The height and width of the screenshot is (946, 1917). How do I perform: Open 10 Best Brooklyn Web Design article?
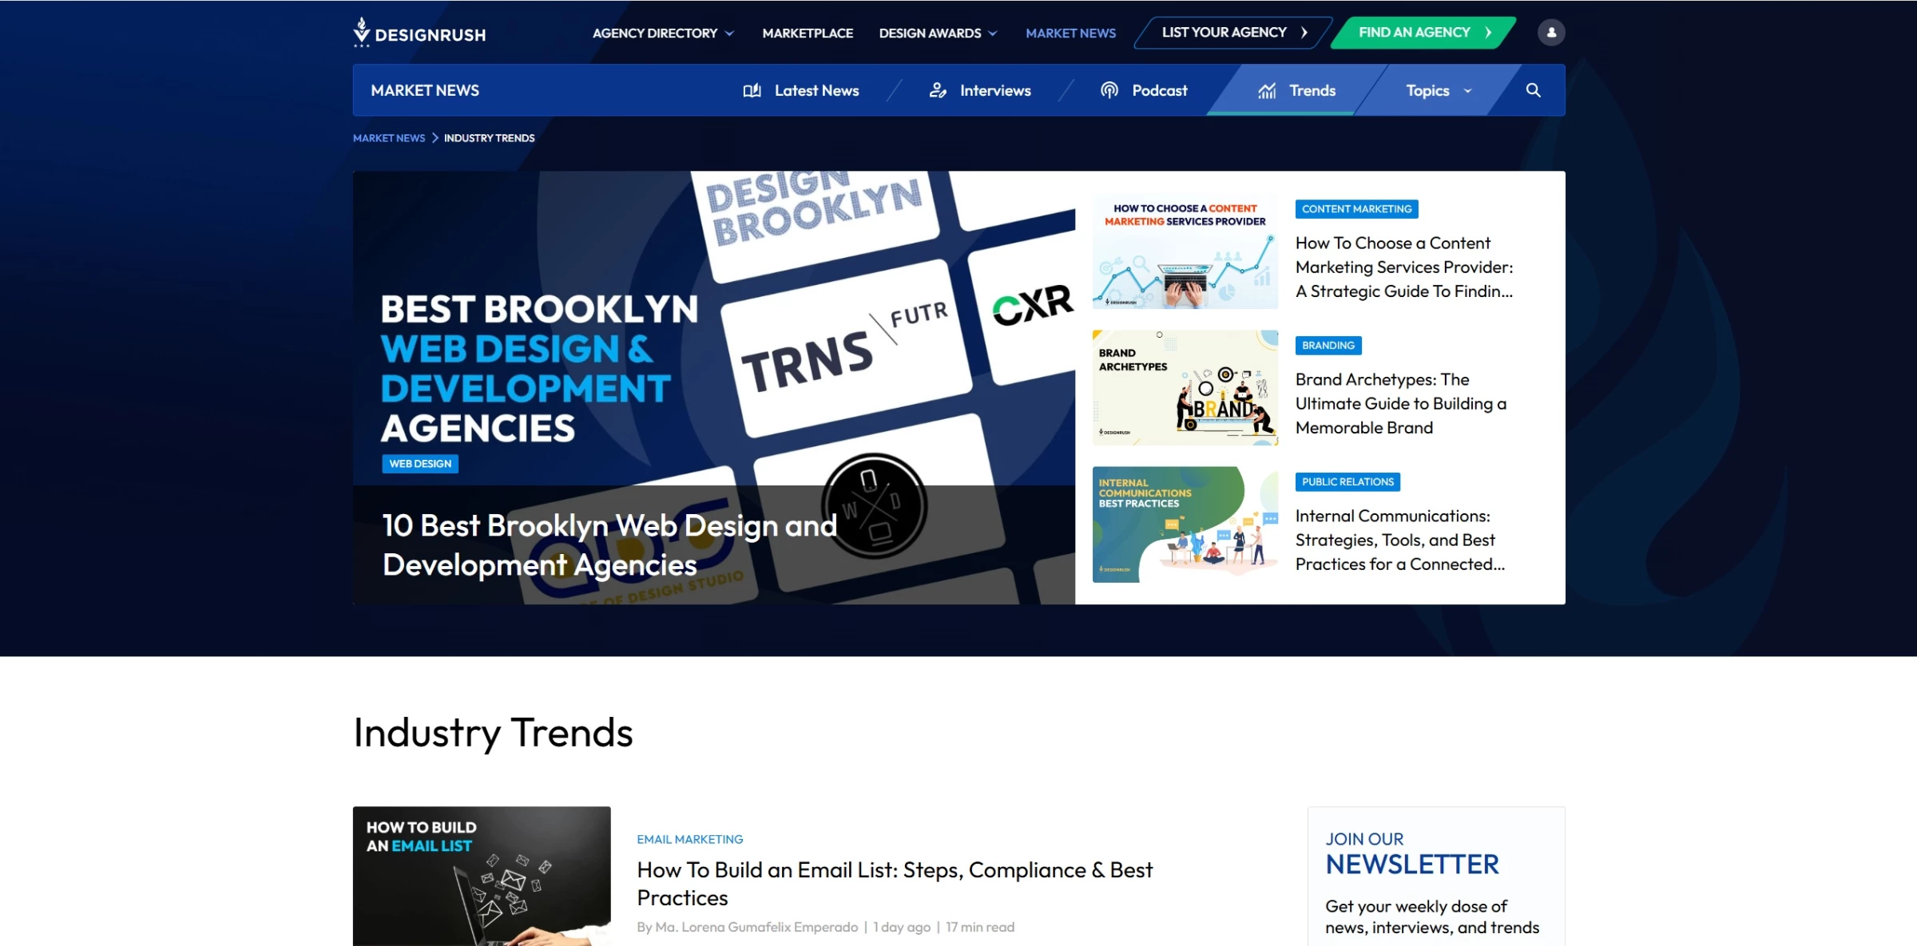(609, 545)
